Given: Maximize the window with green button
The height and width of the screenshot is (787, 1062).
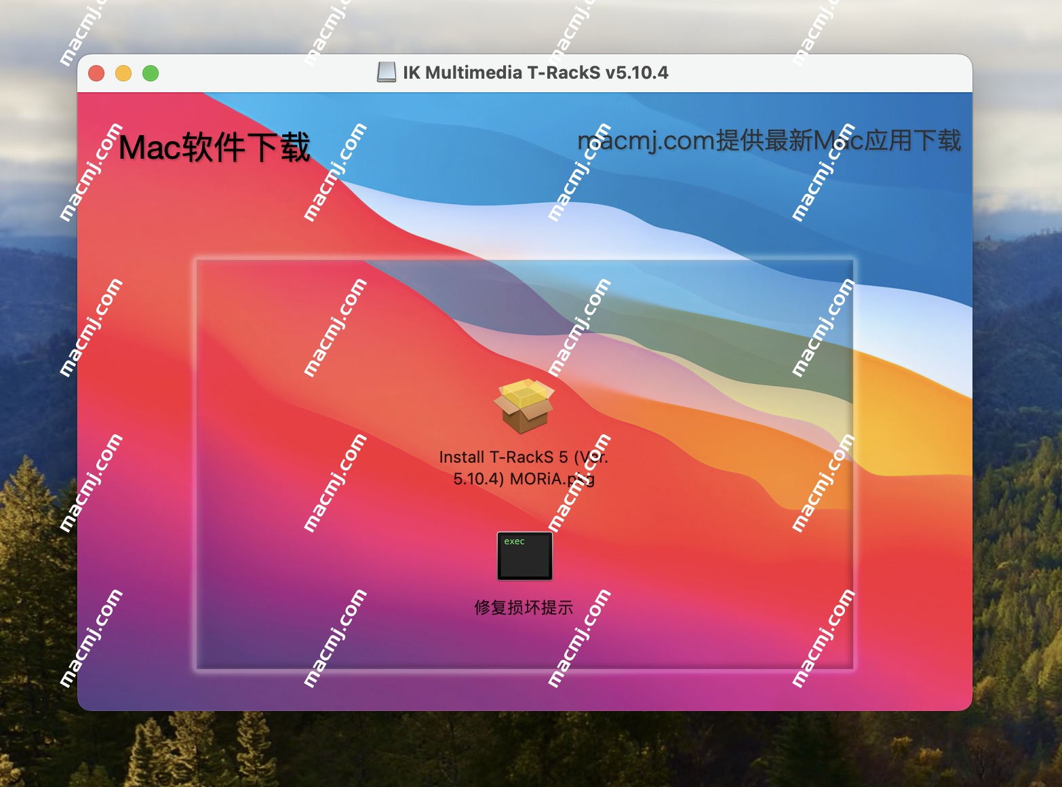Looking at the screenshot, I should pyautogui.click(x=151, y=73).
